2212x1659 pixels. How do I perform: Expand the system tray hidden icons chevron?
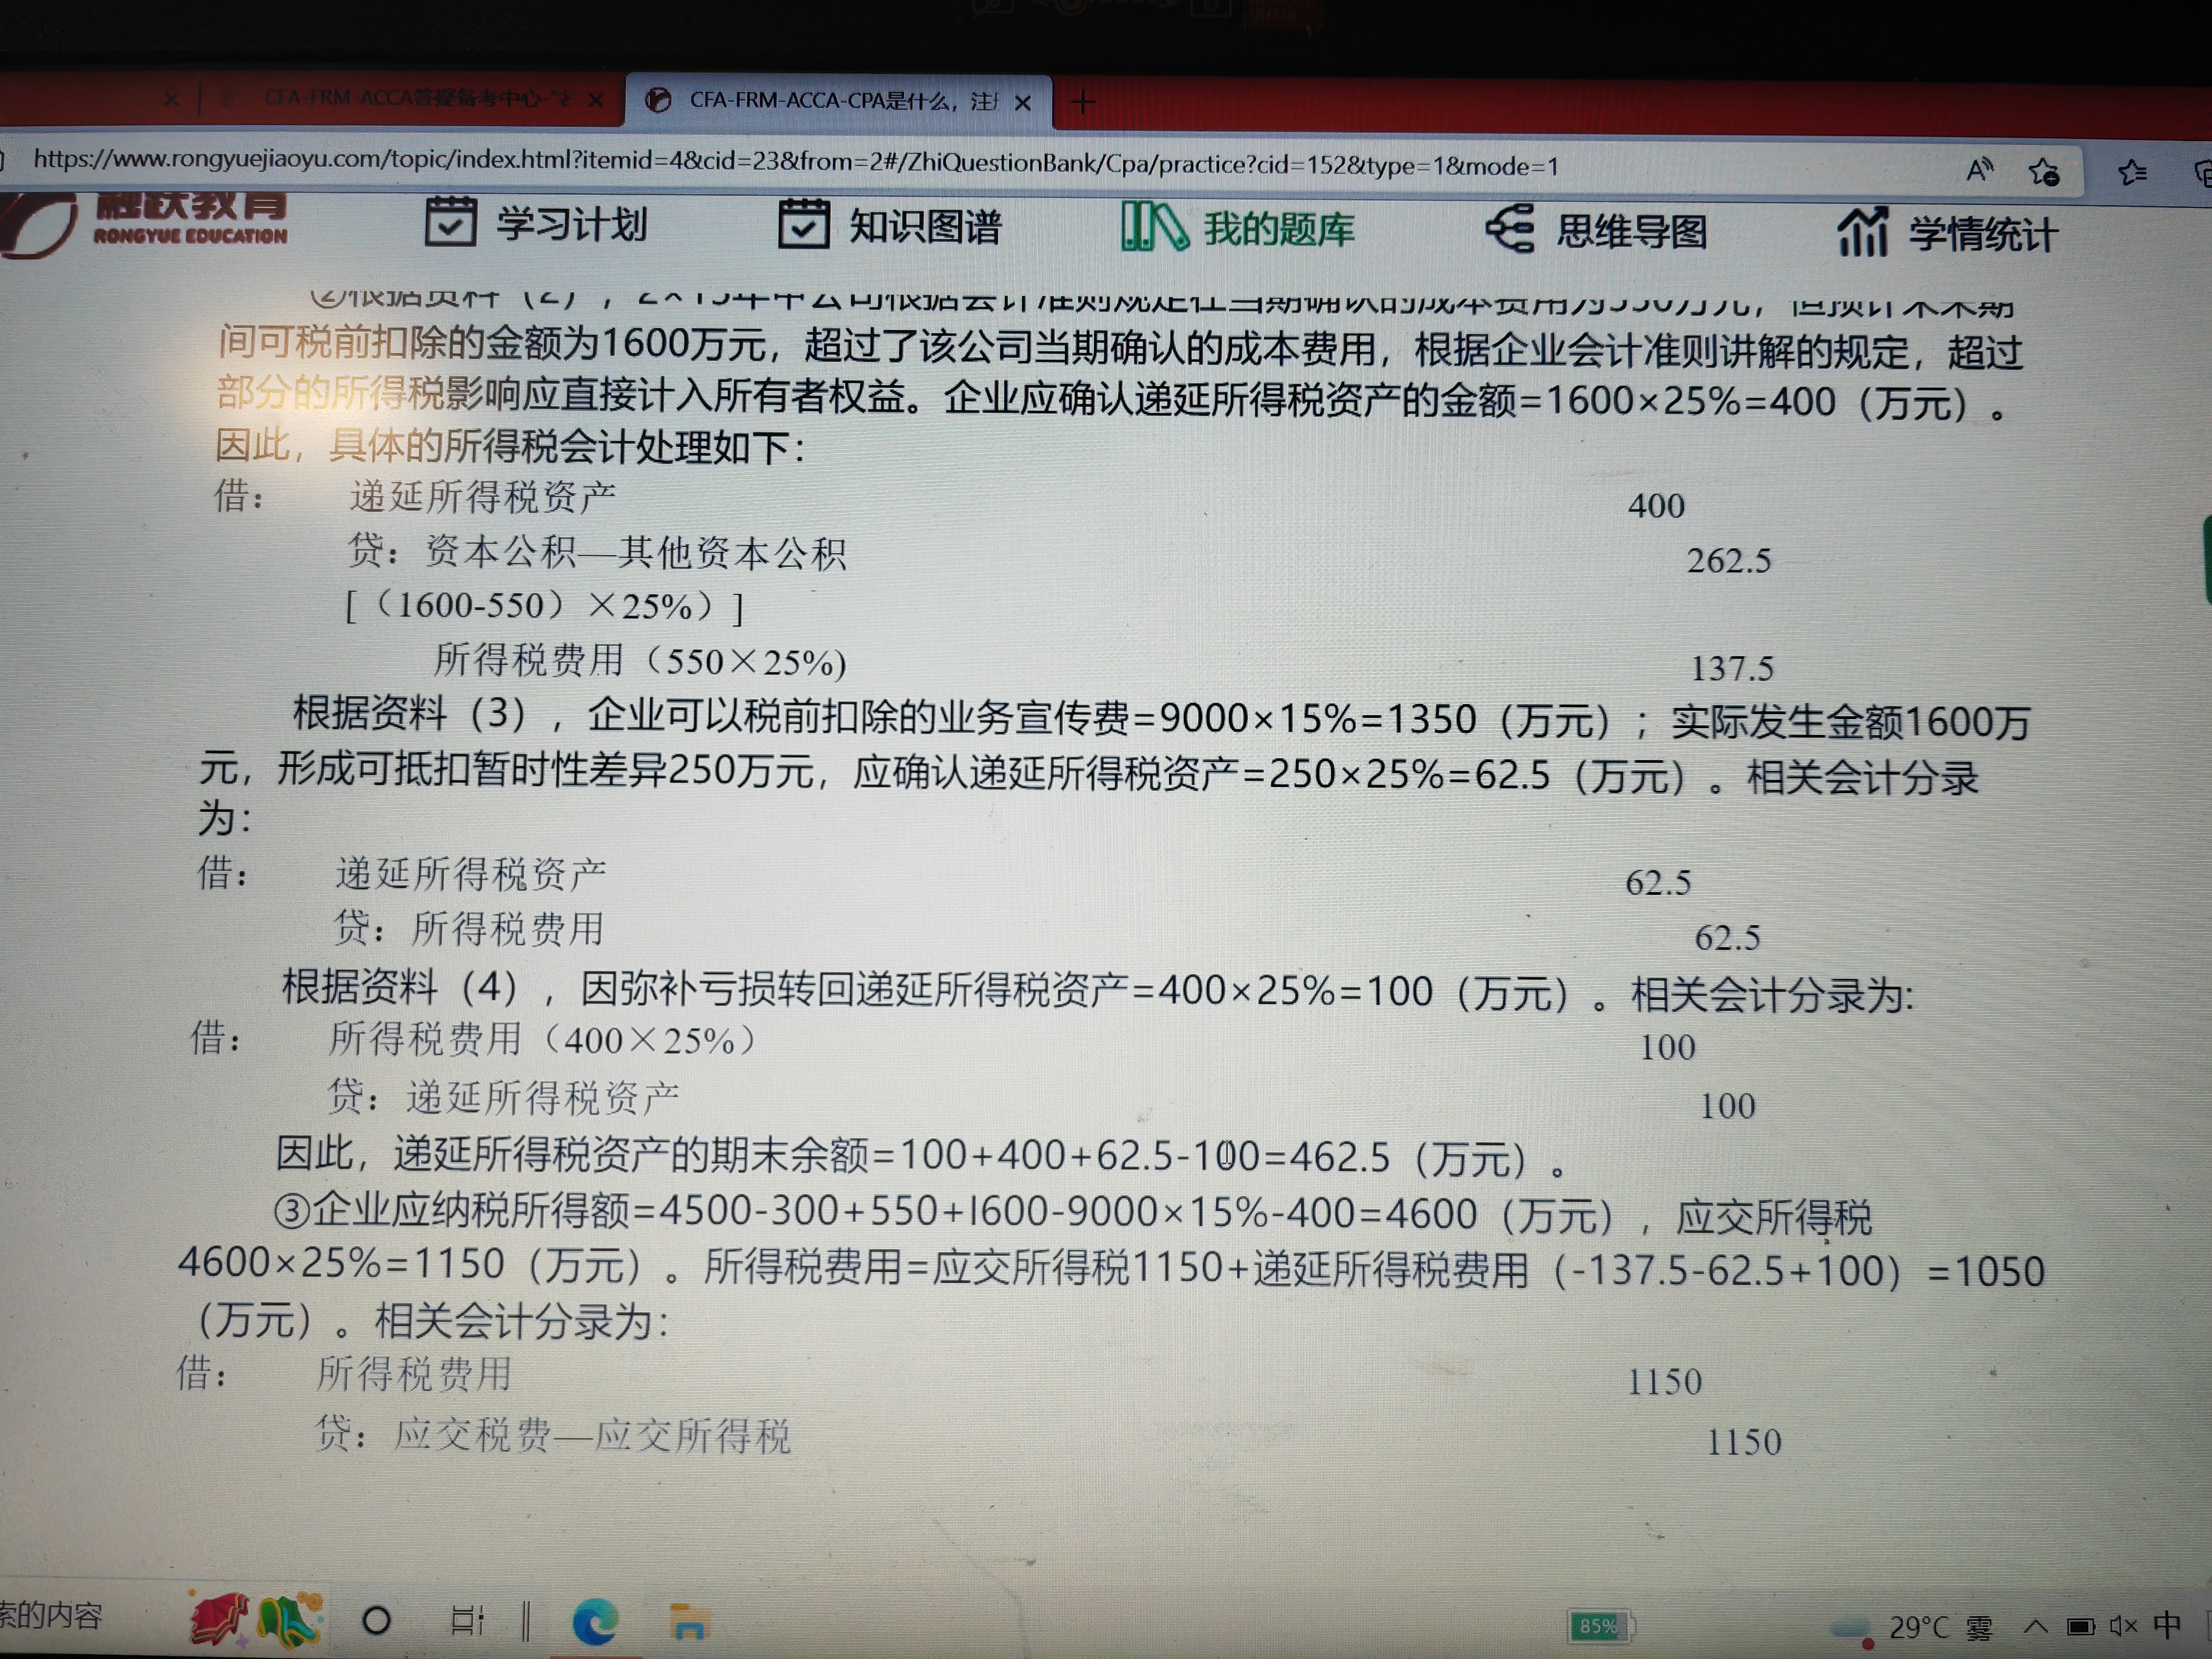point(2035,1626)
